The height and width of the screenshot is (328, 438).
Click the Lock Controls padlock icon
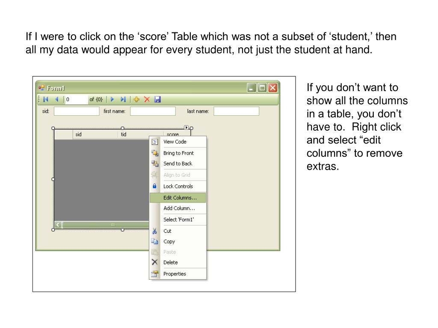[154, 186]
